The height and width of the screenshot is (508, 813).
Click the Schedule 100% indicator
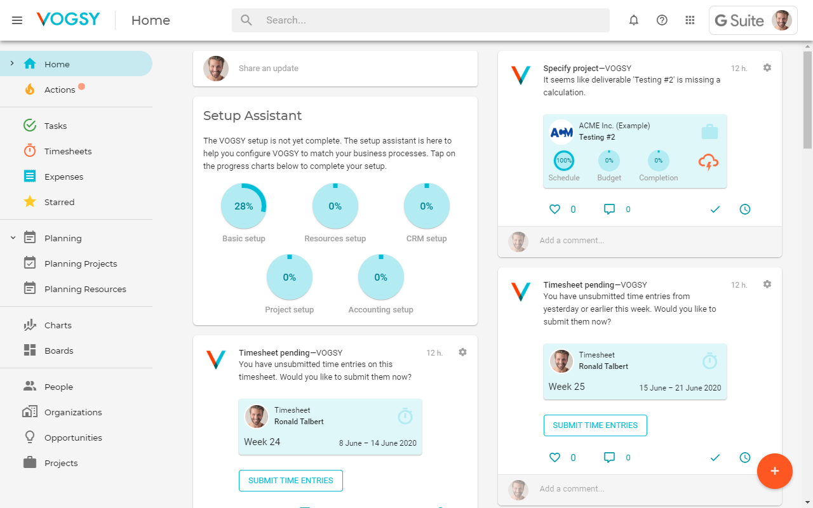[564, 161]
